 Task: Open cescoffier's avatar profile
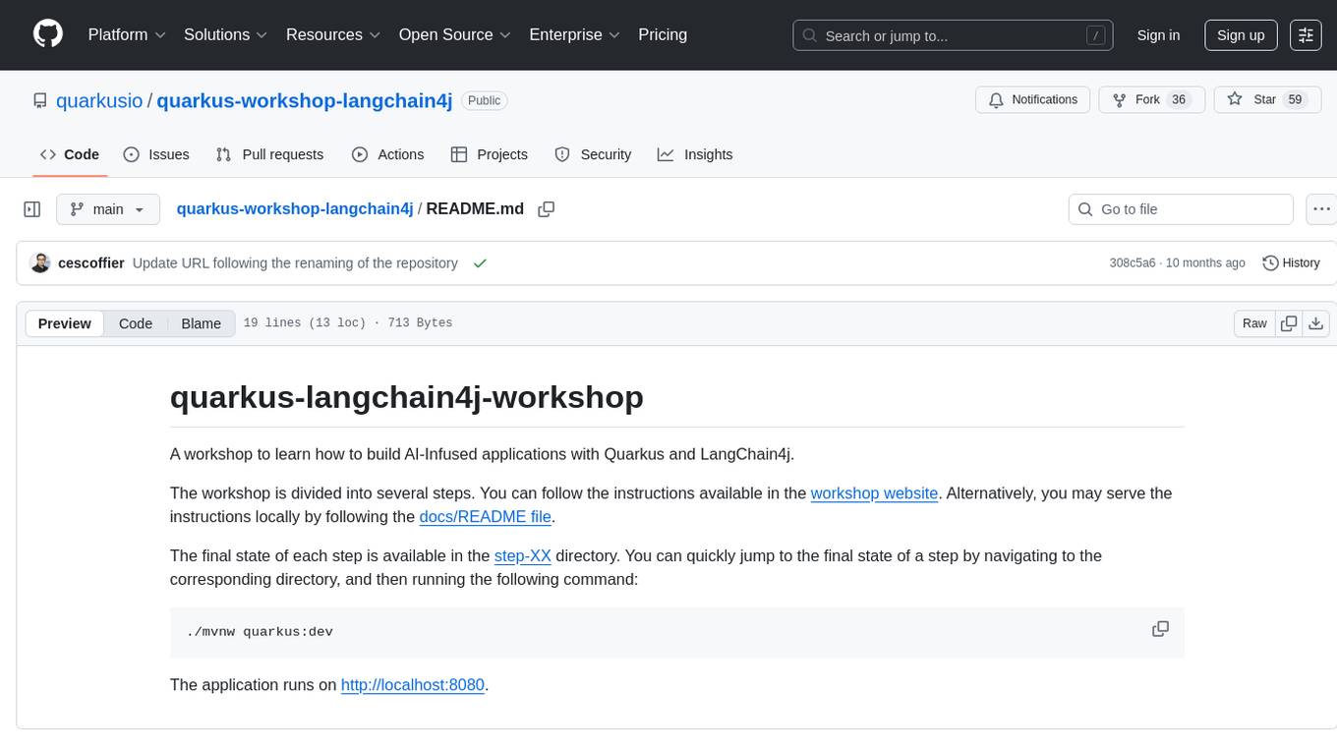pos(40,263)
